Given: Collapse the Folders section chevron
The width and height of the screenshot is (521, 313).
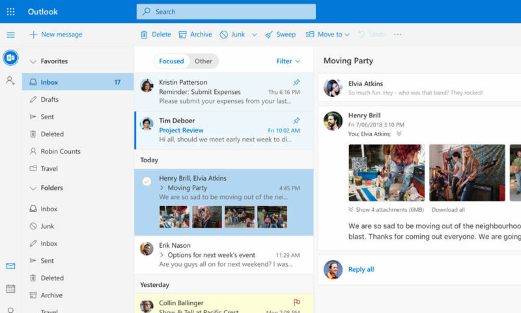Looking at the screenshot, I should tap(33, 188).
